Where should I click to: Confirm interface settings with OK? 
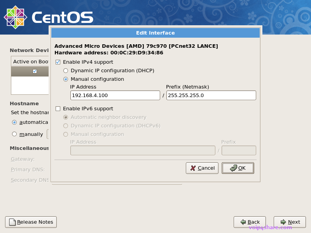pyautogui.click(x=238, y=168)
